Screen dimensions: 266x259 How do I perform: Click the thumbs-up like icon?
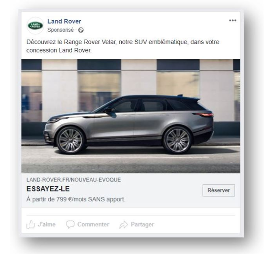click(x=31, y=224)
